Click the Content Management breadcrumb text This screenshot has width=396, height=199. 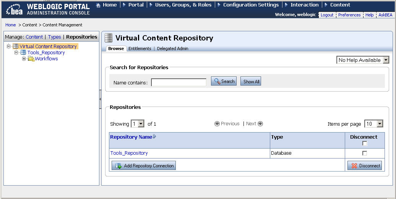[62, 25]
